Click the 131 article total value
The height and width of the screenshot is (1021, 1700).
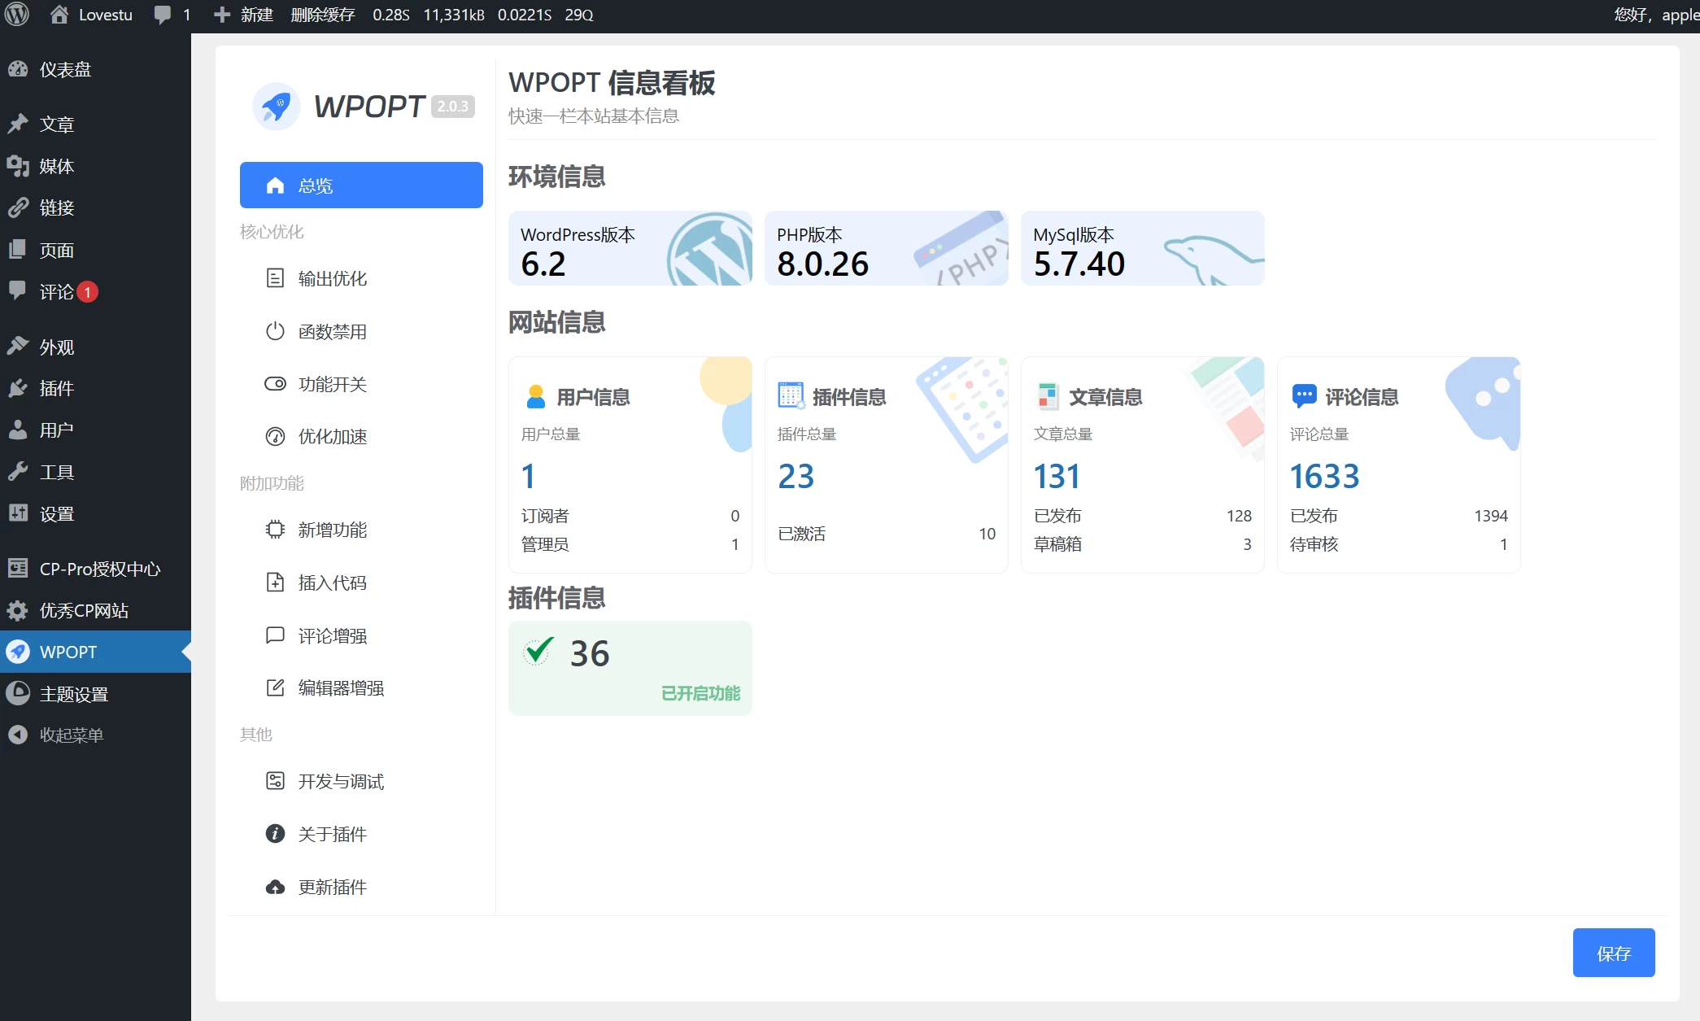[x=1057, y=476]
